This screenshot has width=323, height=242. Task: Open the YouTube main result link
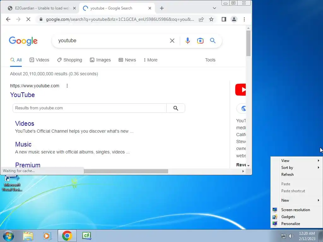click(x=22, y=95)
